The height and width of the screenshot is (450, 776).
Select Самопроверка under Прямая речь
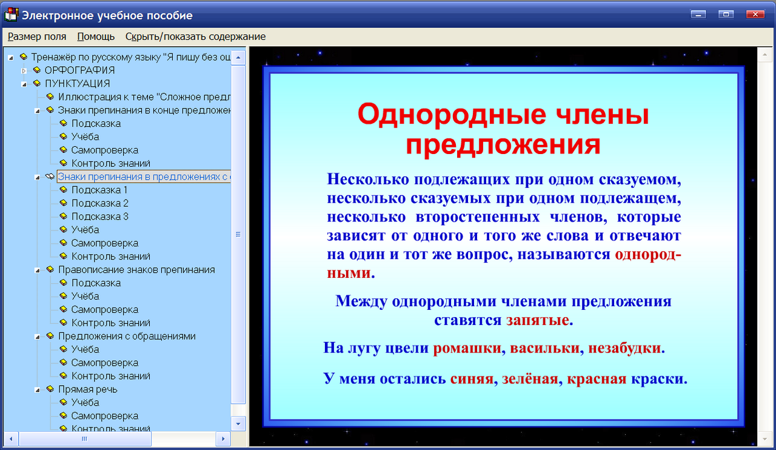click(x=99, y=415)
